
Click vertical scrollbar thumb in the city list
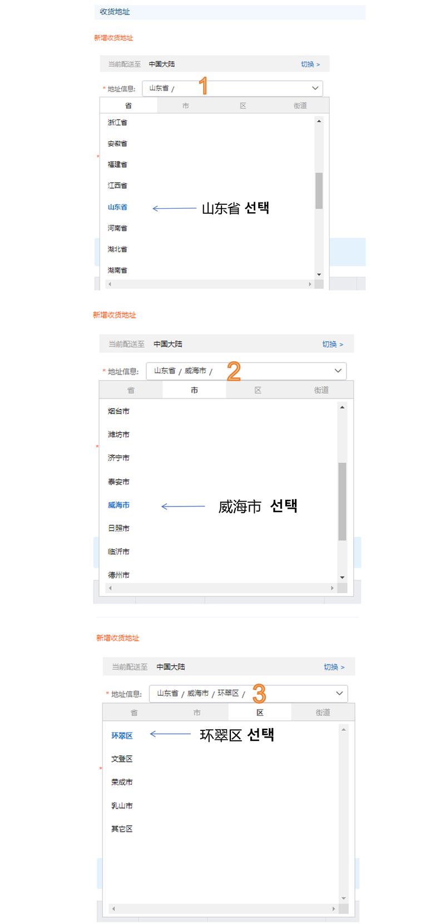342,501
